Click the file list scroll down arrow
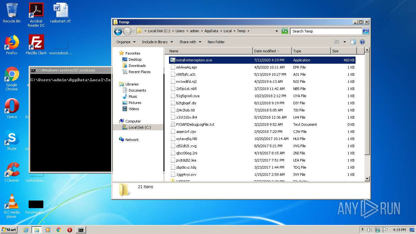 367,178
